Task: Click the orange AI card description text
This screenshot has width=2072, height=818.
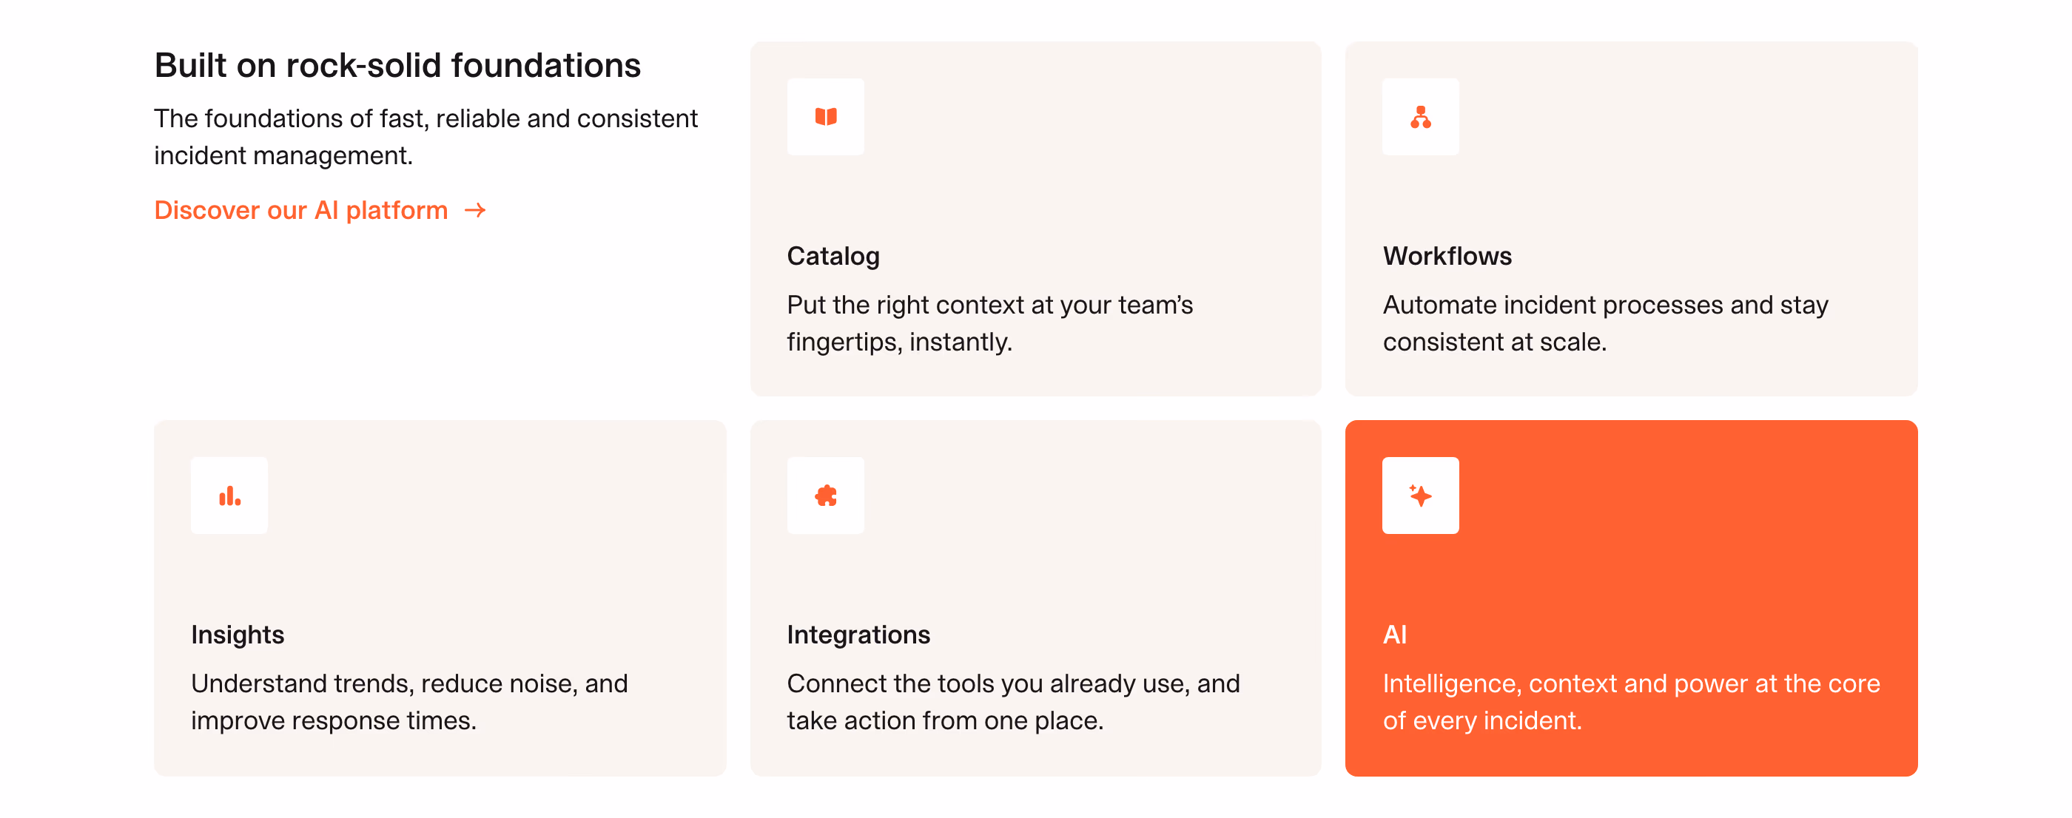Action: (x=1631, y=703)
